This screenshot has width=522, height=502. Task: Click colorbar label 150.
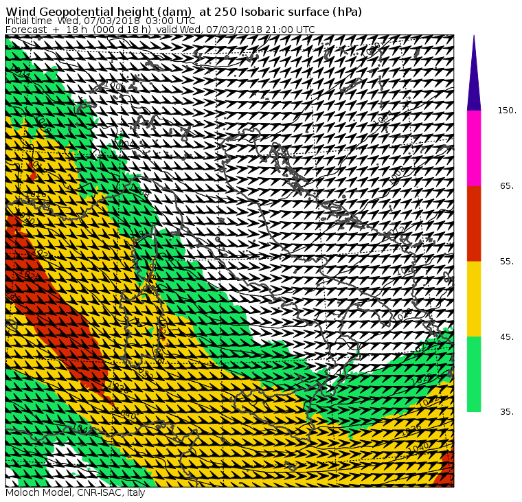507,111
